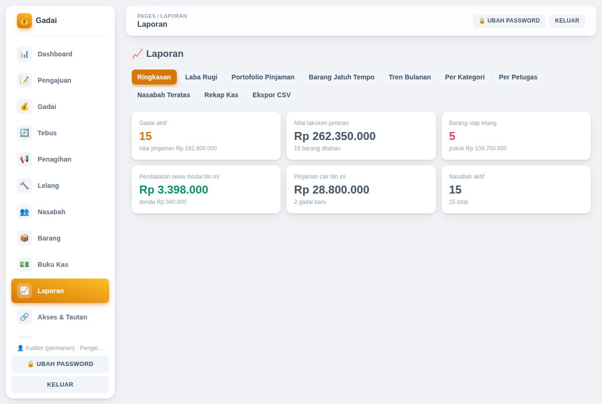Click the Laporan chart icon in sidebar
Screen dimensions: 602x404
(24, 291)
